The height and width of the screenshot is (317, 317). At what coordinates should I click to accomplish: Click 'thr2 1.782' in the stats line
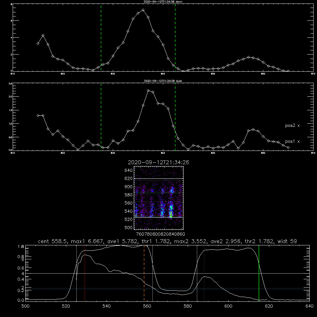click(x=259, y=241)
